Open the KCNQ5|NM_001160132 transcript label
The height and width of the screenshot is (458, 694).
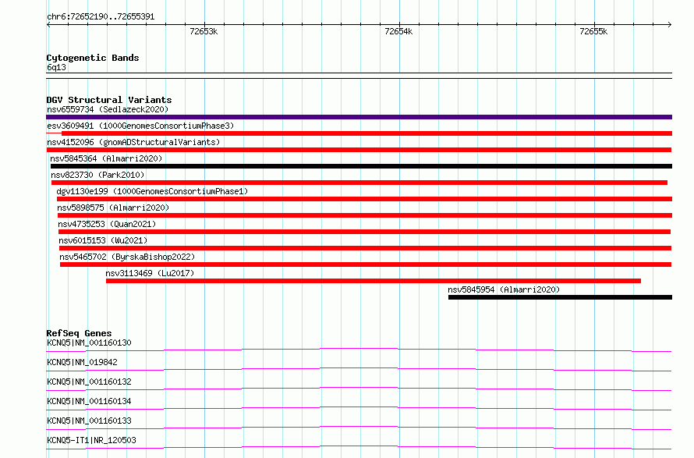(x=89, y=382)
